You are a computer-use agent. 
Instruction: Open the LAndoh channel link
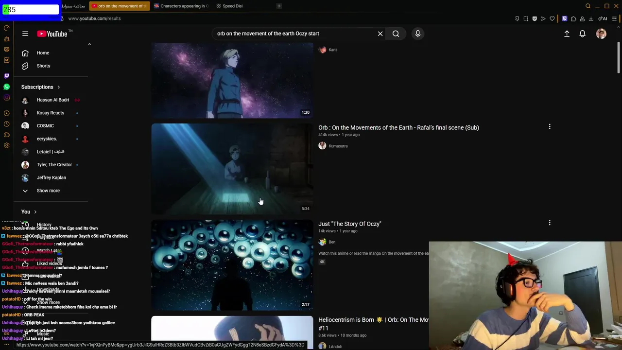(x=335, y=347)
